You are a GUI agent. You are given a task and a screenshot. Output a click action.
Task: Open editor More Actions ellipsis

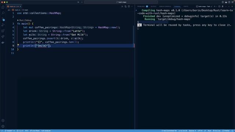tap(132, 7)
